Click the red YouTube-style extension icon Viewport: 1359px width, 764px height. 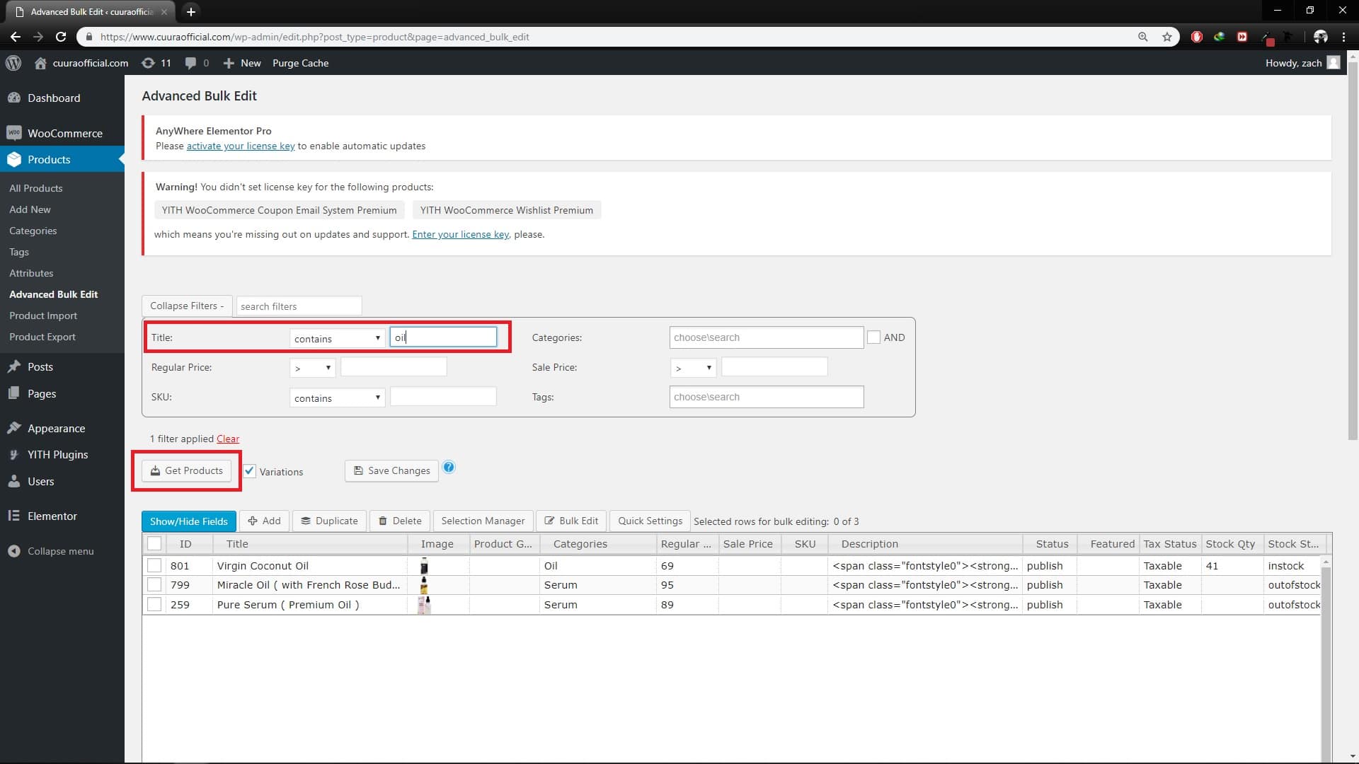point(1242,37)
